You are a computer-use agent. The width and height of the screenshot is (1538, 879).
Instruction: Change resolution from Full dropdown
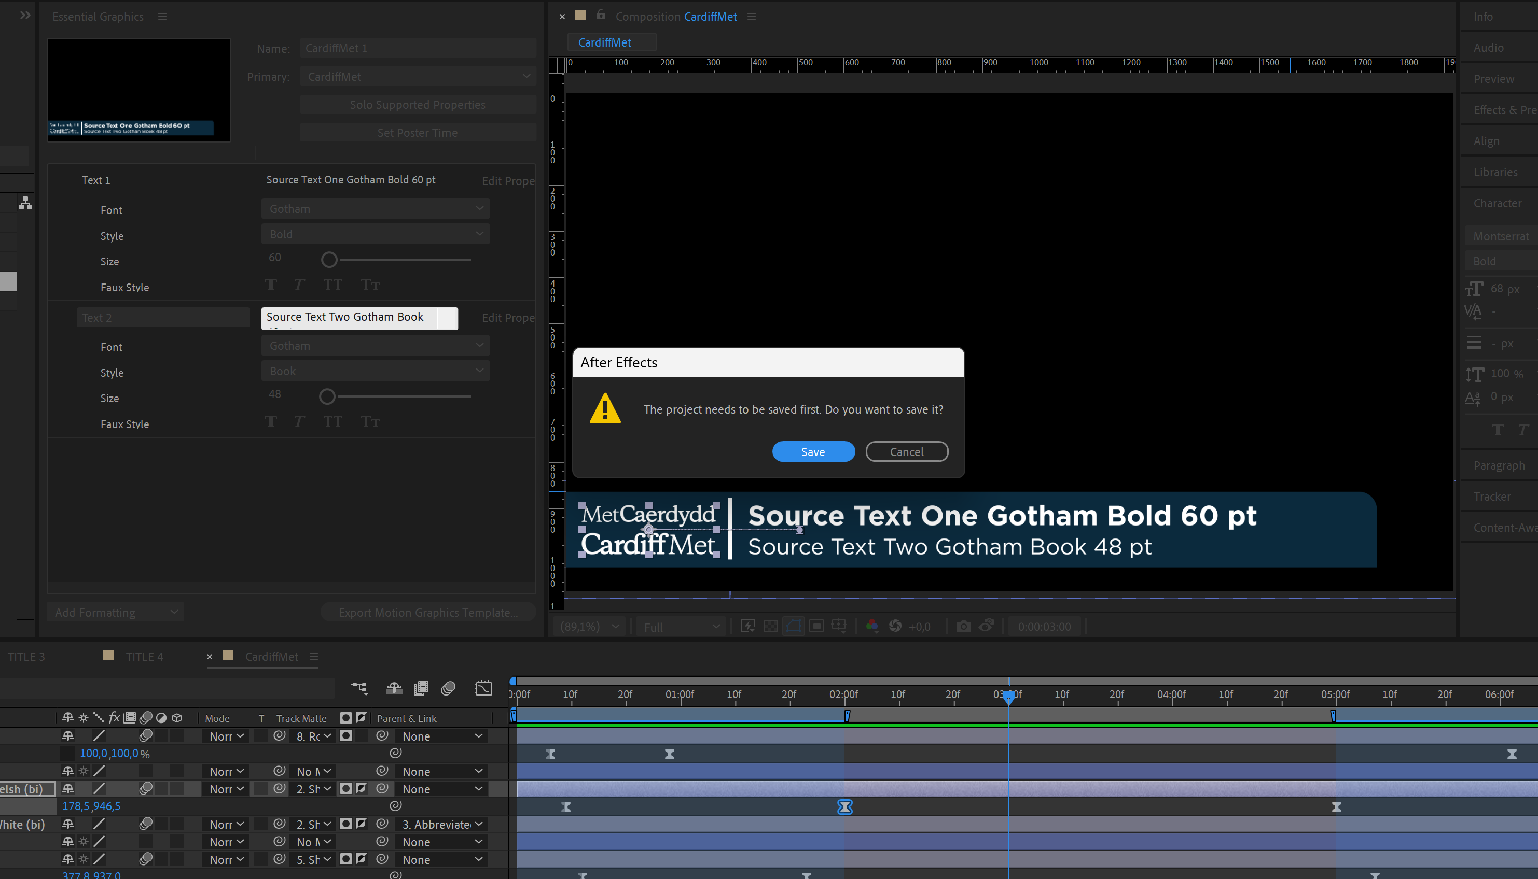click(x=681, y=626)
